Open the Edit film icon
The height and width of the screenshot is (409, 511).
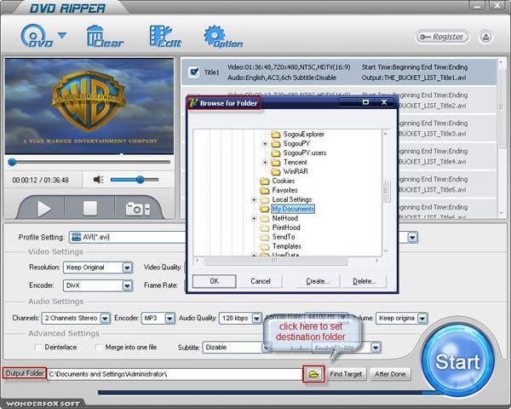(x=165, y=37)
